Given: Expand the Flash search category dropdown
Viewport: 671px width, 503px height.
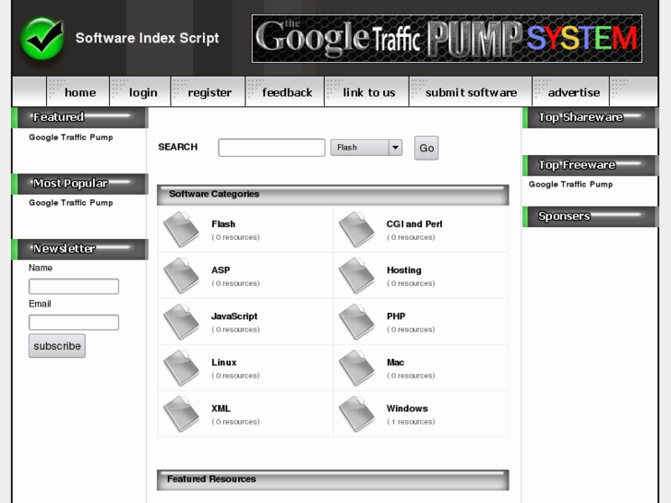Looking at the screenshot, I should click(x=366, y=148).
